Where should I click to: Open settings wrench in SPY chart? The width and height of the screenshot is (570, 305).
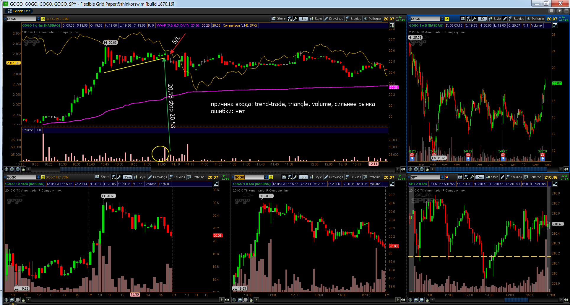click(x=472, y=177)
